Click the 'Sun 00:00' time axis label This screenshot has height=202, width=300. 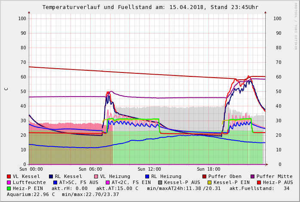[31, 169]
